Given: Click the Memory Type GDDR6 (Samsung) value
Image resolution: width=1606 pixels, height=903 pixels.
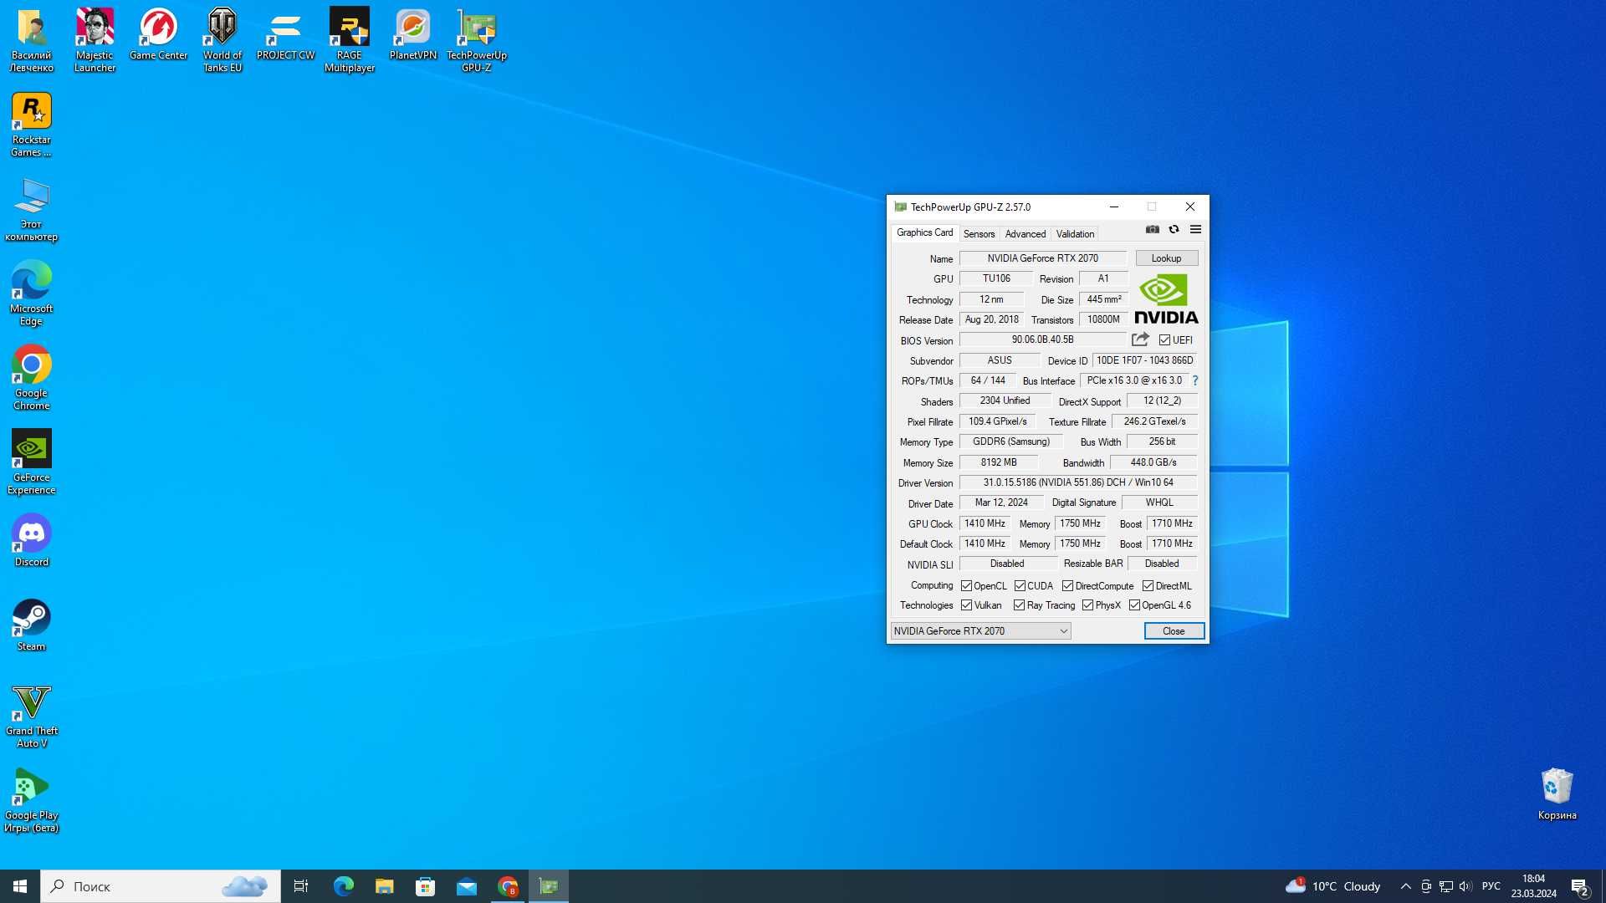Looking at the screenshot, I should point(1010,441).
